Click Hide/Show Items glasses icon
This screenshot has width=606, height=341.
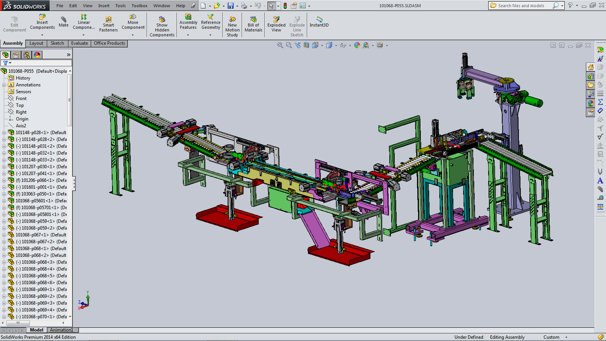point(343,45)
